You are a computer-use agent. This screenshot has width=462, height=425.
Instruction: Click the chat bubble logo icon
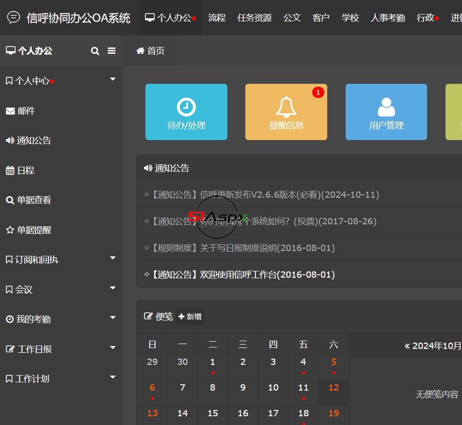coord(13,17)
